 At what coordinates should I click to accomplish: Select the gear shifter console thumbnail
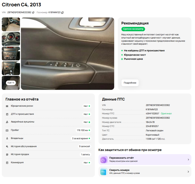(x=11, y=68)
